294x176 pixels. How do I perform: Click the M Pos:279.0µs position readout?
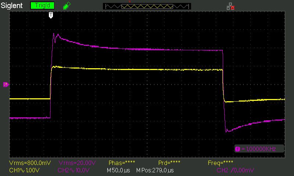pos(155,170)
